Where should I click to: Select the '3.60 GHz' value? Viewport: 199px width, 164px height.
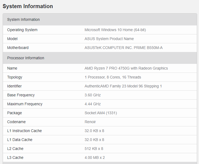pyautogui.click(x=93, y=95)
